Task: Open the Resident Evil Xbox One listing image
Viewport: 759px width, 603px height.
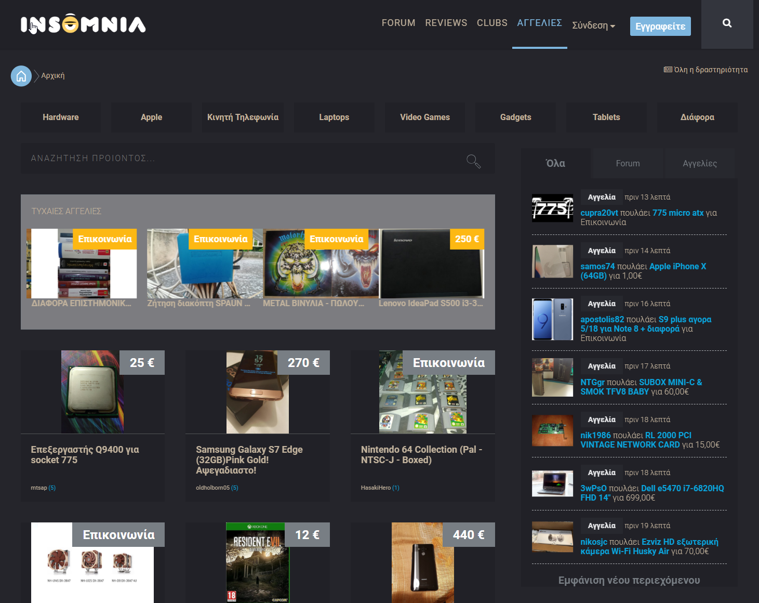Action: [x=258, y=562]
